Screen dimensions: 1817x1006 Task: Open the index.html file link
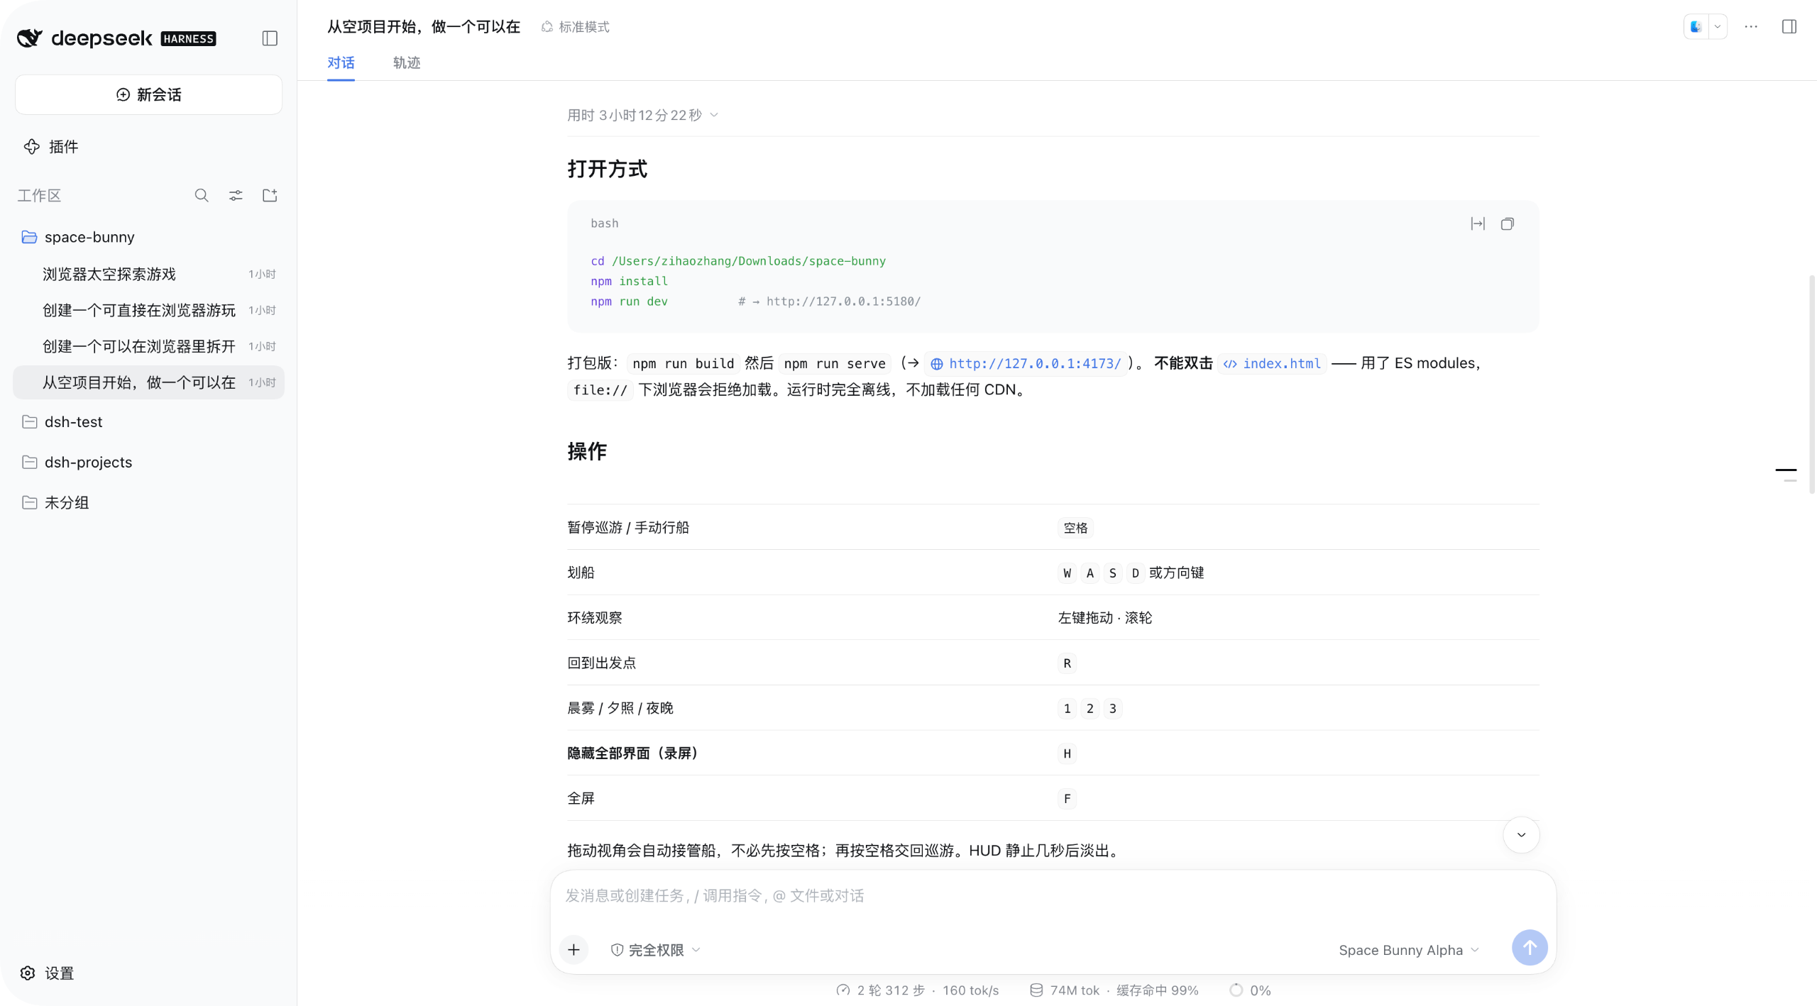pos(1272,364)
